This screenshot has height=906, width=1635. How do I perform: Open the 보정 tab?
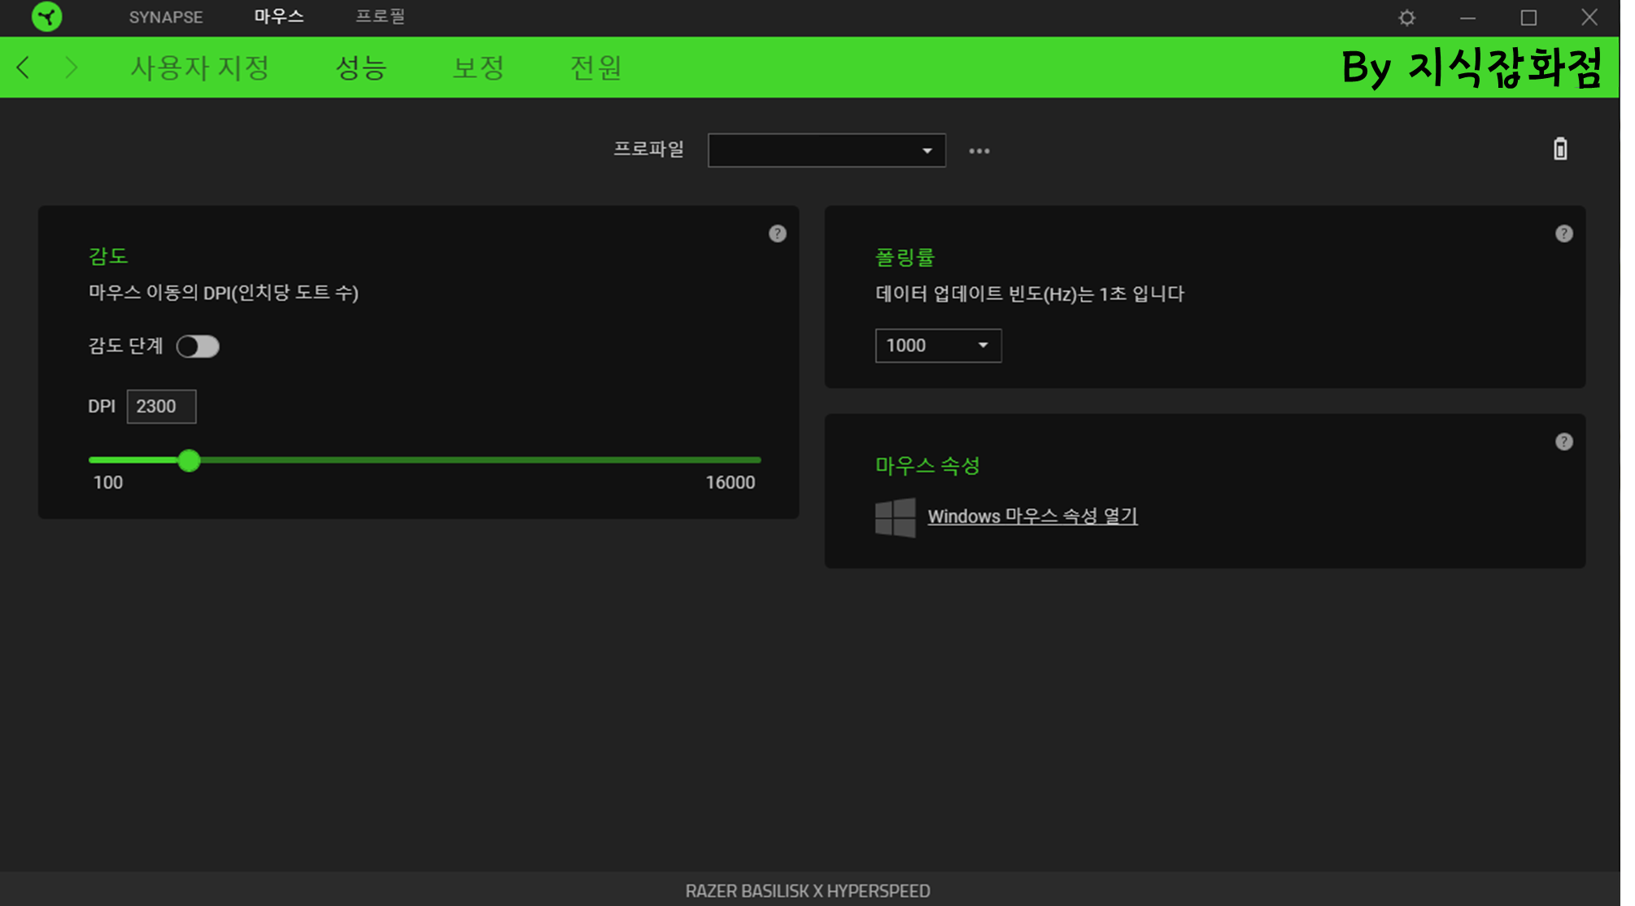point(478,68)
